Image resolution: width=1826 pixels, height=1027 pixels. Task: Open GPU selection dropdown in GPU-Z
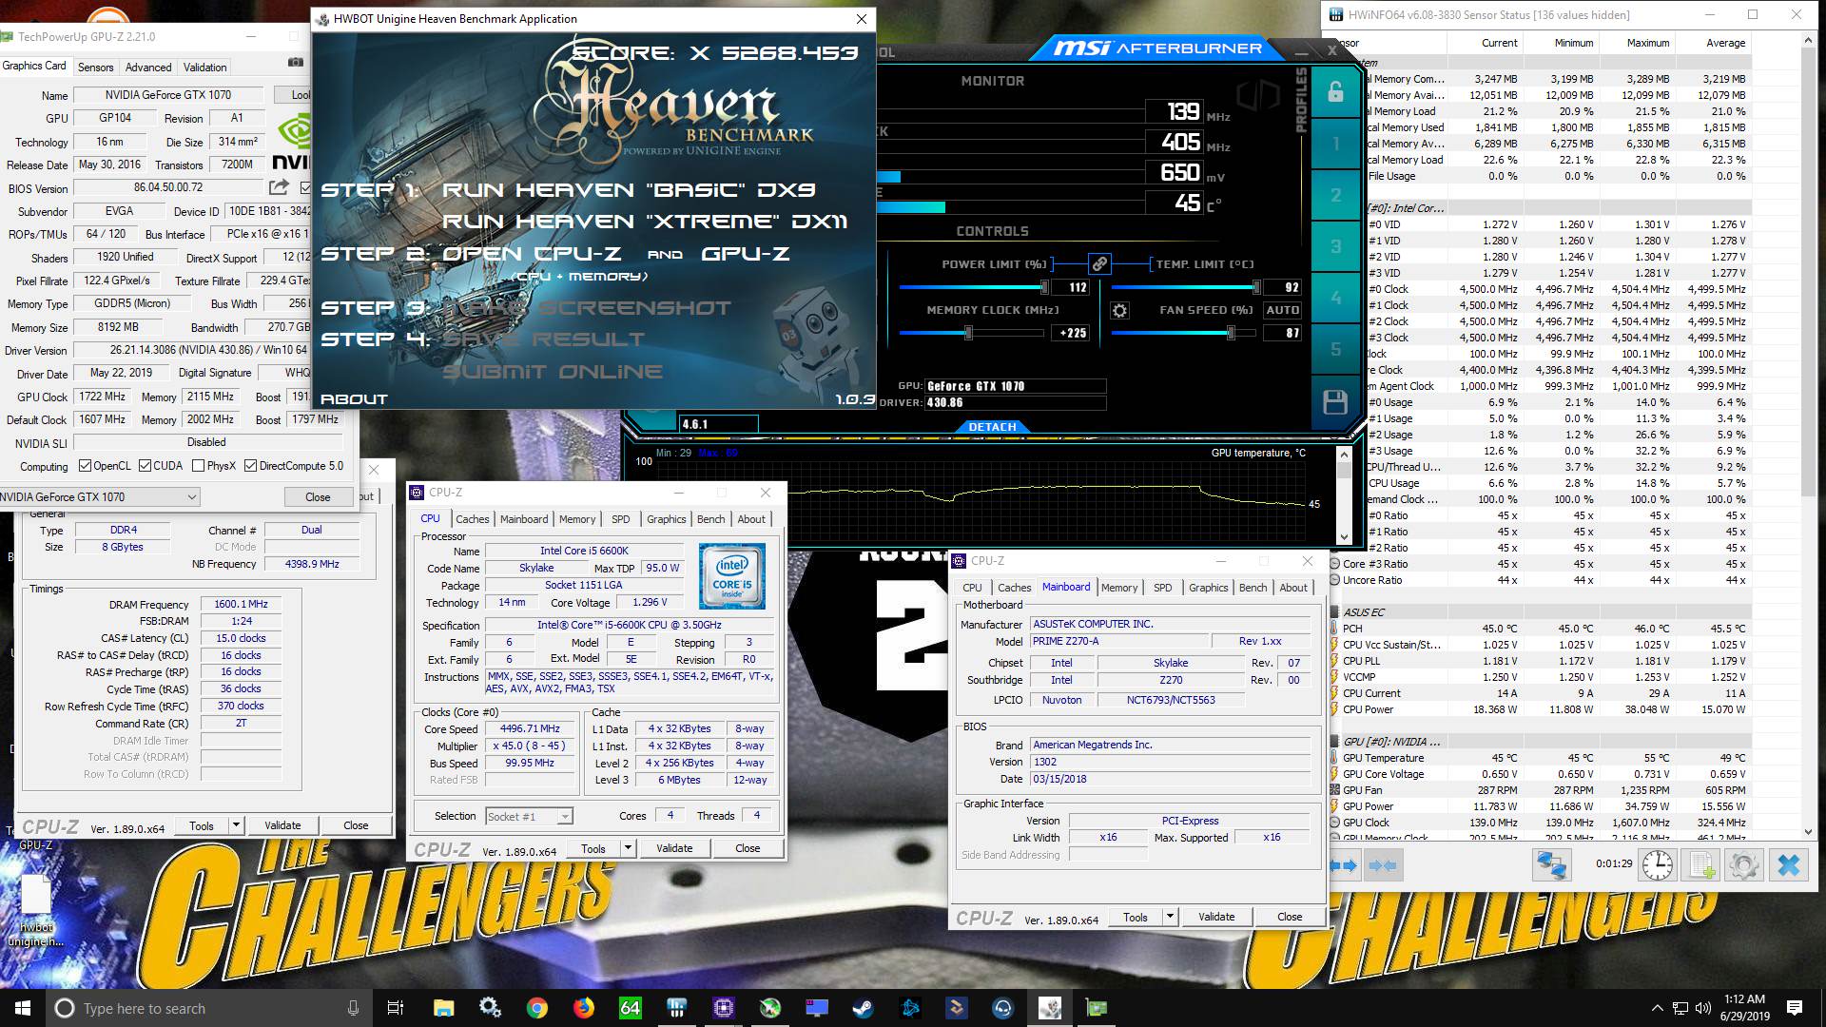point(99,497)
